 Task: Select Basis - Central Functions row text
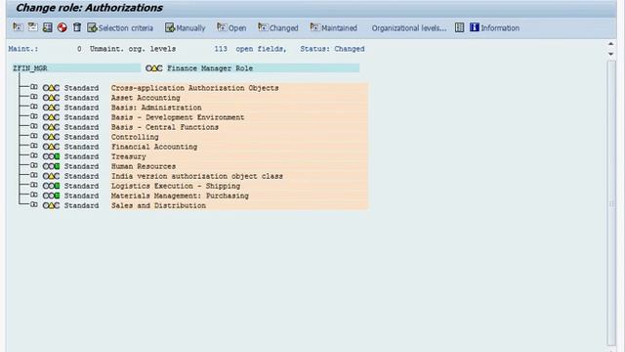tap(165, 127)
